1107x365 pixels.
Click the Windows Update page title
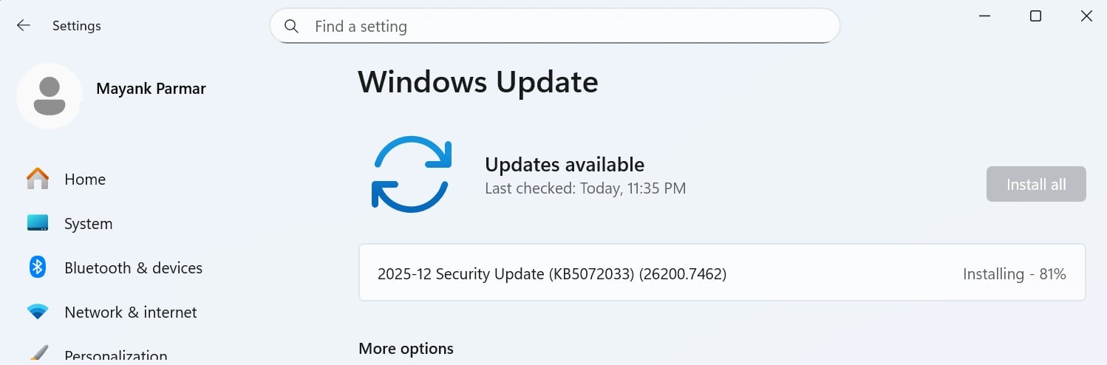[x=478, y=81]
